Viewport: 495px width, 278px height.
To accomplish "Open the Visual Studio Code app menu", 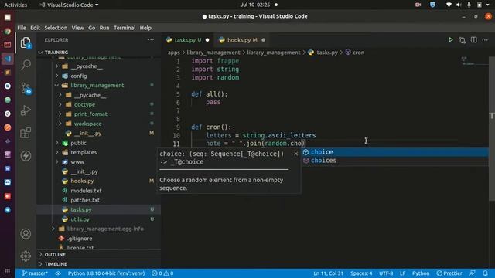I will coord(69,5).
